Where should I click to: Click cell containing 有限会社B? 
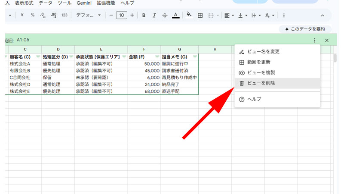coord(25,71)
